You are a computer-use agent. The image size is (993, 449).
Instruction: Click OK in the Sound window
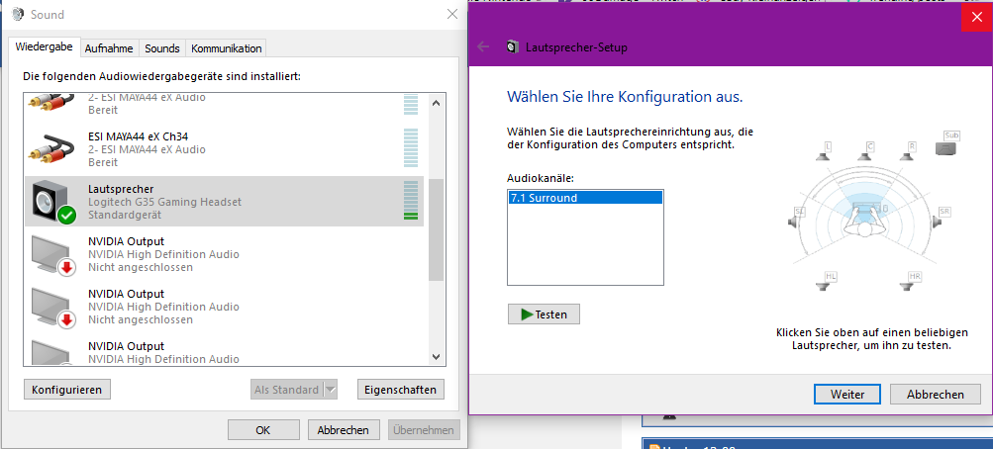262,430
